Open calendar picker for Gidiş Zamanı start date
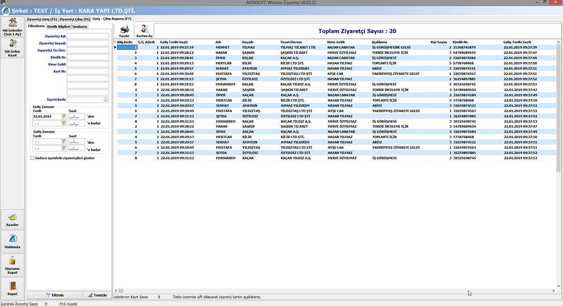The height and width of the screenshot is (306, 563). click(63, 141)
